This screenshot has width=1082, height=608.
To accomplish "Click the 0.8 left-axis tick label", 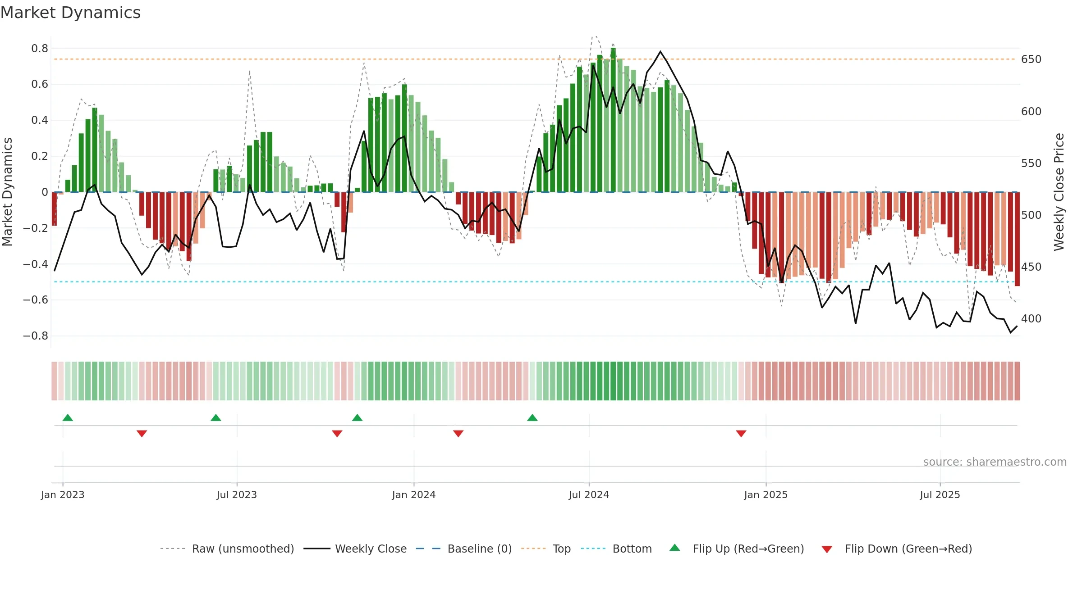I will pos(40,48).
